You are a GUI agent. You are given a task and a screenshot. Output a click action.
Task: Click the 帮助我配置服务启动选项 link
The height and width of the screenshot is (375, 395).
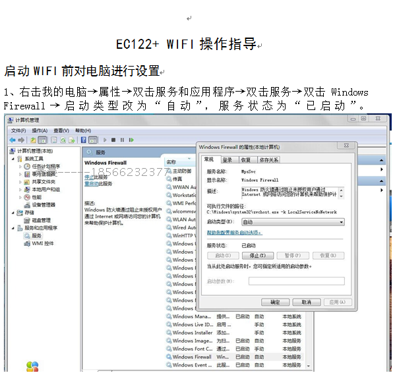(234, 233)
